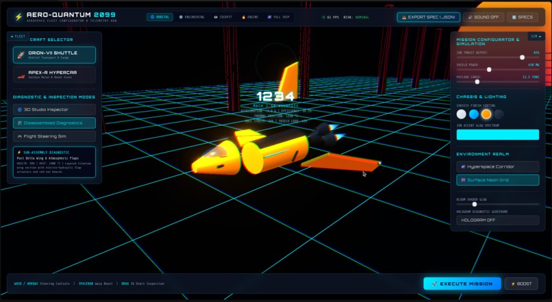Change the Payload Cargo slider

(498, 81)
